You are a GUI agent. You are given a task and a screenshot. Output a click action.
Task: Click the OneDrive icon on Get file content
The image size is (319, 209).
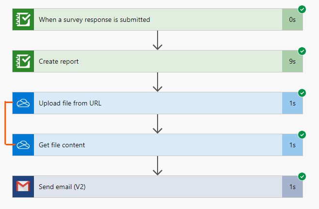pos(23,145)
